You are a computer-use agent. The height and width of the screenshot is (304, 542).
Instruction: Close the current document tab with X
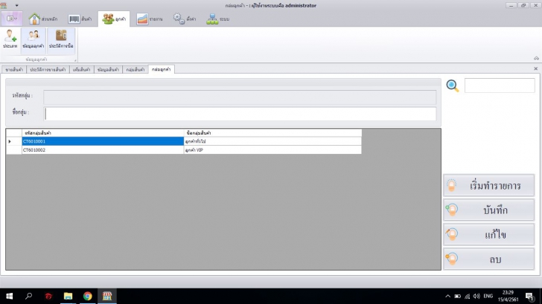[x=536, y=68]
